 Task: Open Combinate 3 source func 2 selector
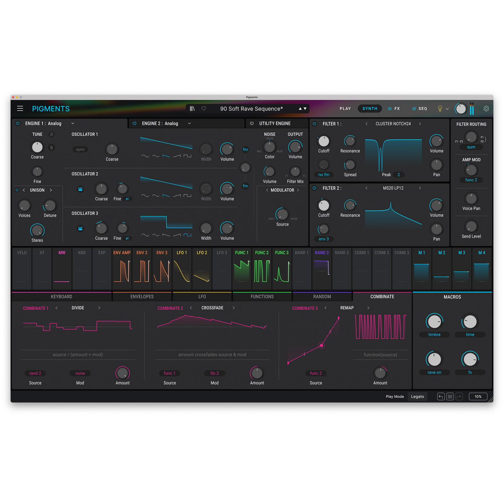coord(316,373)
